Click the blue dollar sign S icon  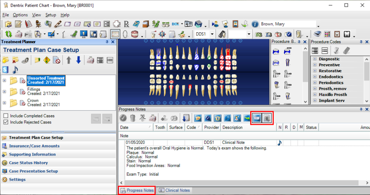tap(6, 69)
